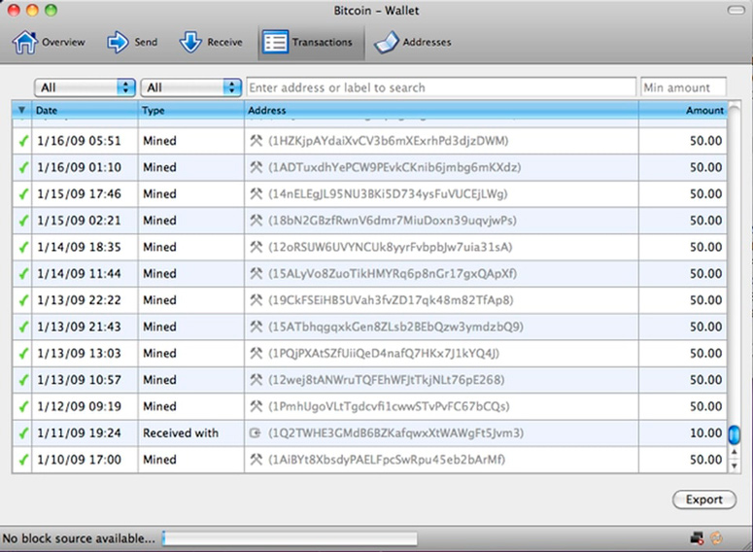The image size is (753, 552).
Task: Open the Receive download arrow icon
Action: click(190, 43)
